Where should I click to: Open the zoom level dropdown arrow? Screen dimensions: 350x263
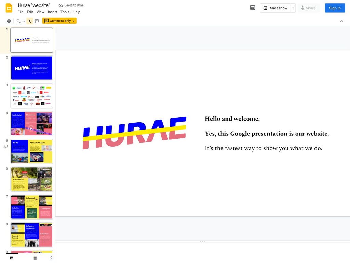click(x=24, y=21)
